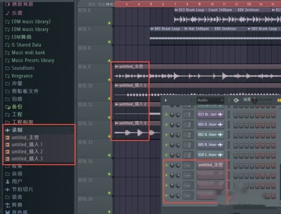Click the volume knob of 018 S..hiser channel
Screen dimensions: 281x214
178,155
